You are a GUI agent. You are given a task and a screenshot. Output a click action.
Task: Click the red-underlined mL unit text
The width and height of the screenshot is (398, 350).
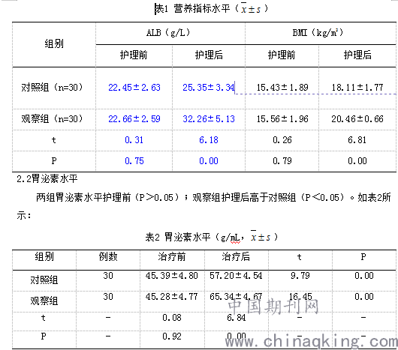point(235,238)
